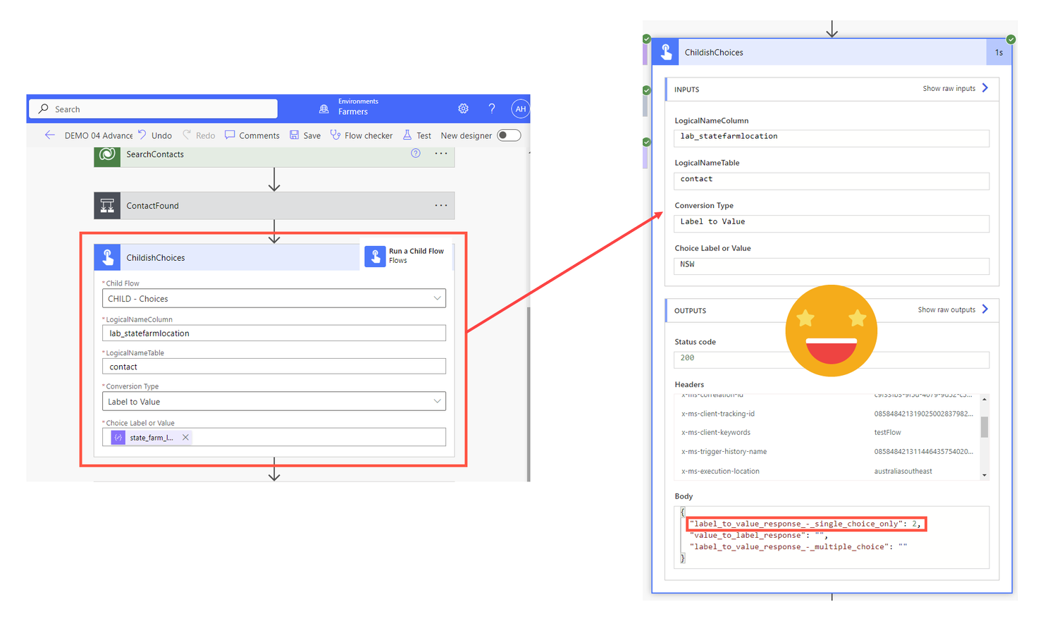Click the Test beaker icon
Screen dimensions: 1057x633
point(407,135)
